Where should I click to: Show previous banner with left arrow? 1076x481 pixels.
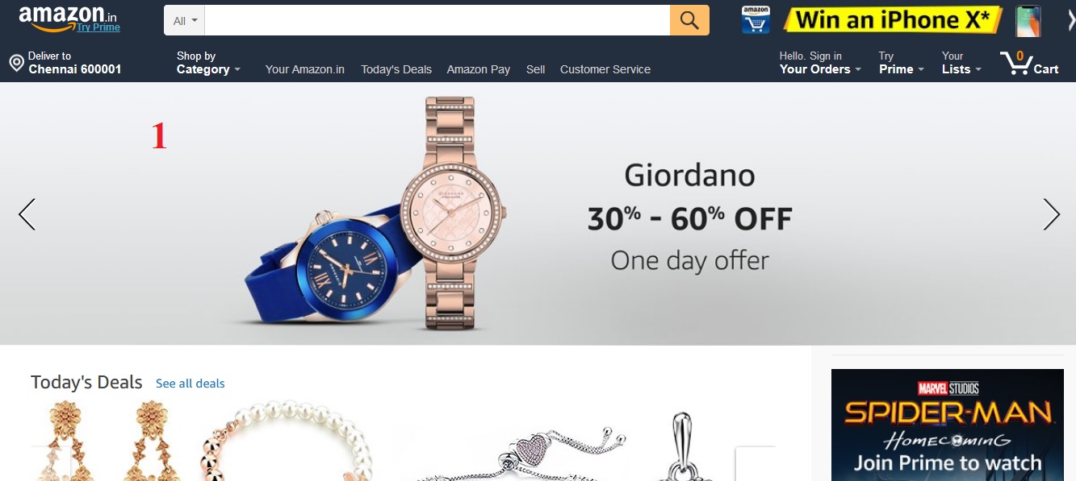pyautogui.click(x=27, y=214)
